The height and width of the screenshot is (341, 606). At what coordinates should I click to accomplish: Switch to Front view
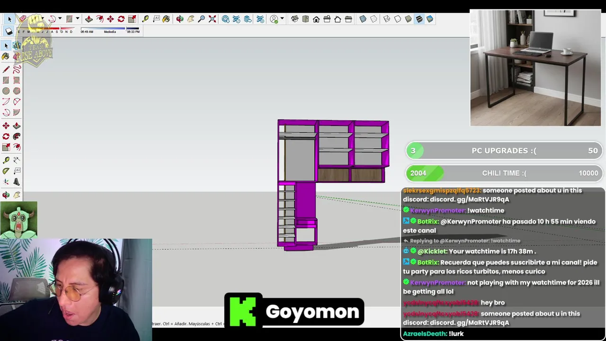[x=316, y=19]
